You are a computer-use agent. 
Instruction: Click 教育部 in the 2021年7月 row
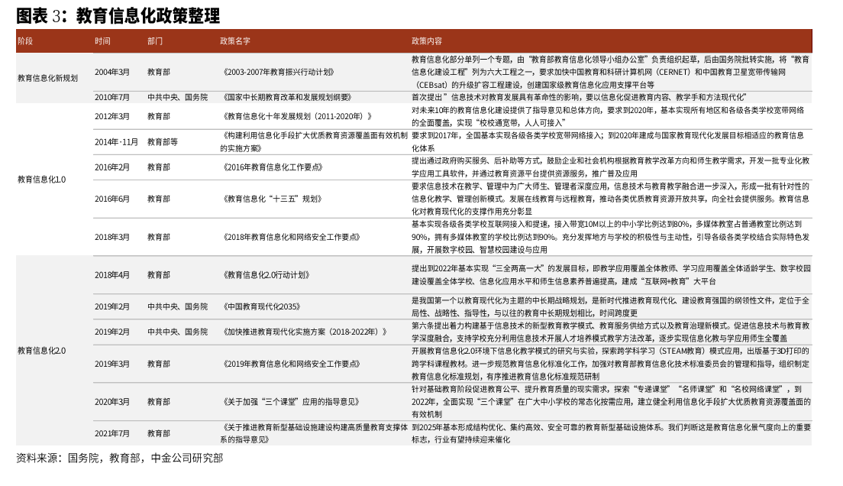click(x=159, y=433)
